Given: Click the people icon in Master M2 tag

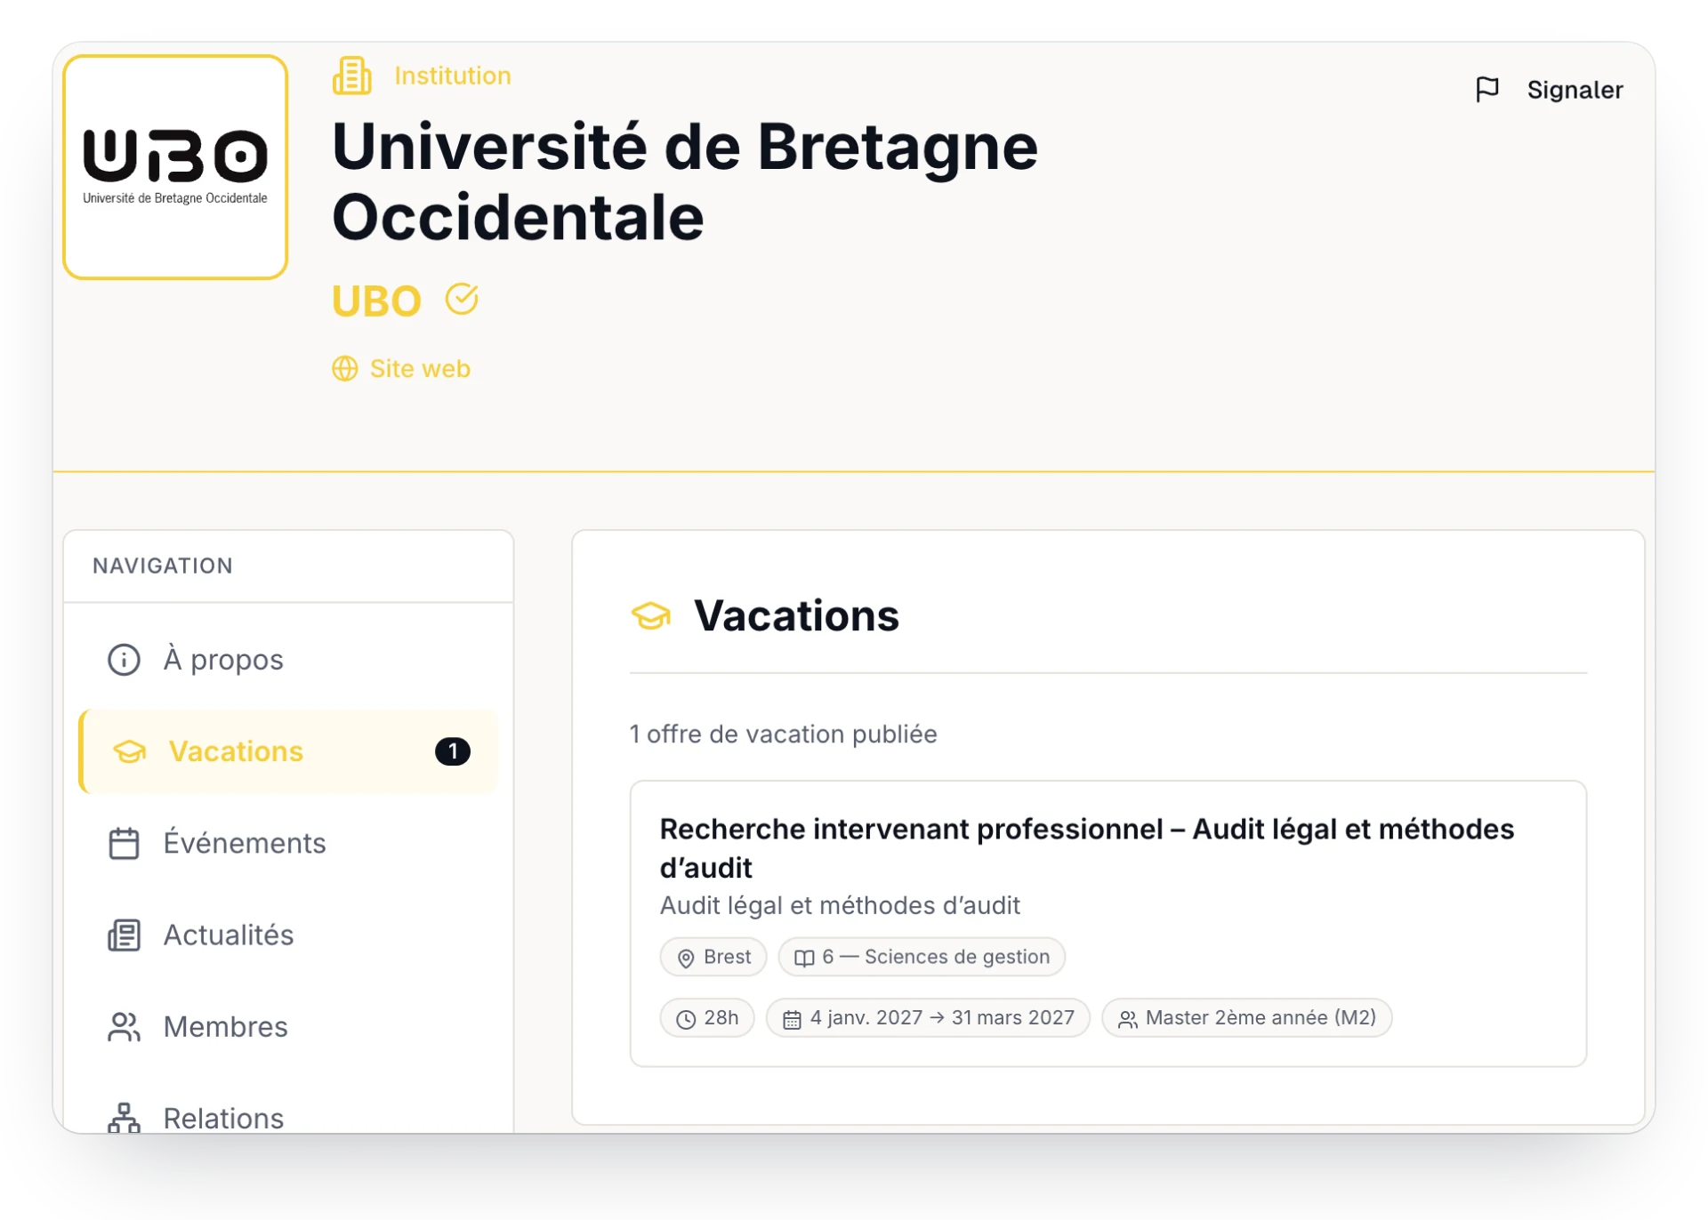Looking at the screenshot, I should point(1127,1019).
